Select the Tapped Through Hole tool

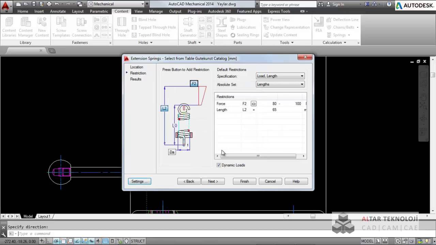pyautogui.click(x=154, y=27)
